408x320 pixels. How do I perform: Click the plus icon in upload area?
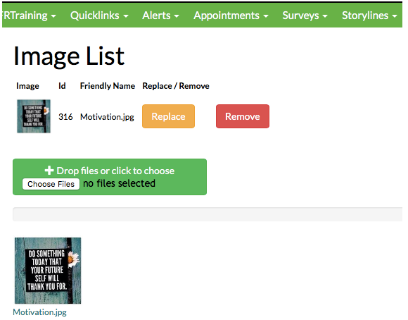point(49,171)
